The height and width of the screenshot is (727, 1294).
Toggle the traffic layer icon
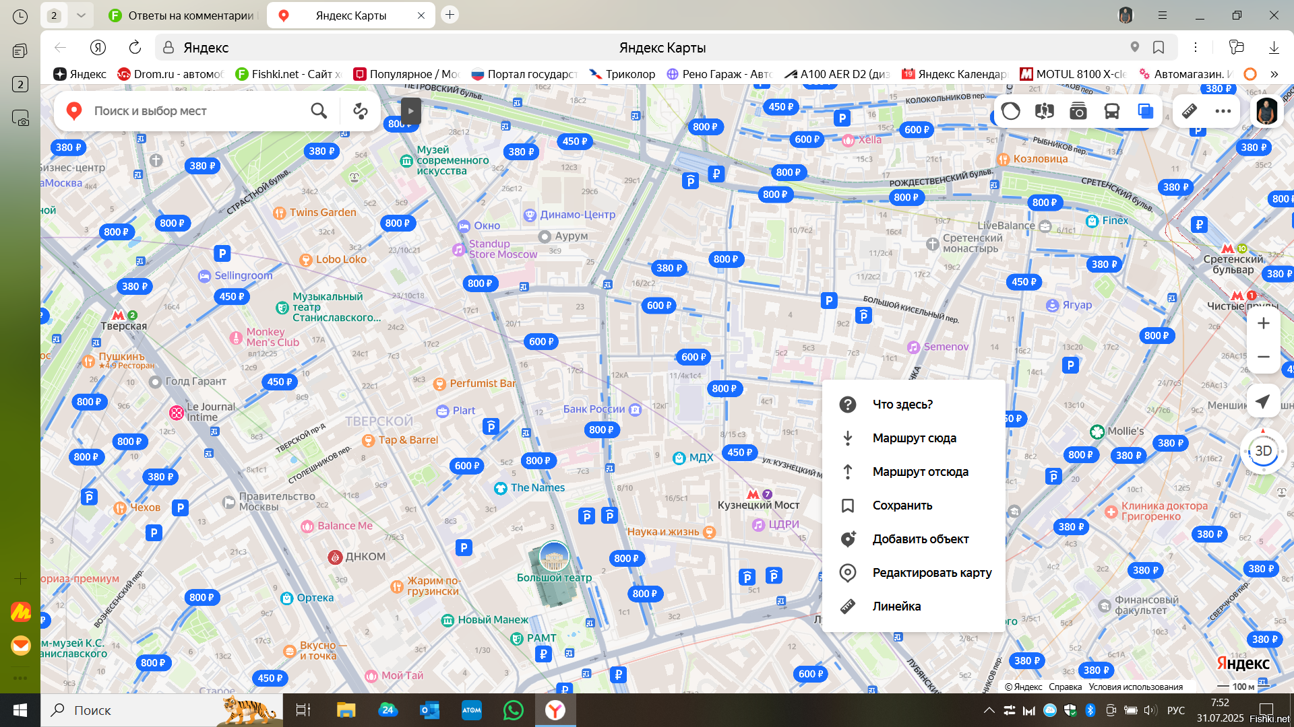pos(1010,111)
